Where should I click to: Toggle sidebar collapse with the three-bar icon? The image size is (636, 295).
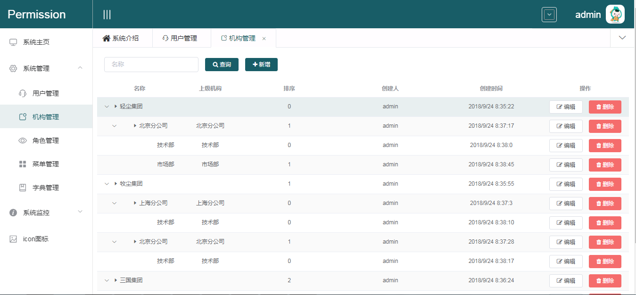point(107,15)
